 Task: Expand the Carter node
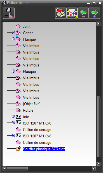coord(13,33)
